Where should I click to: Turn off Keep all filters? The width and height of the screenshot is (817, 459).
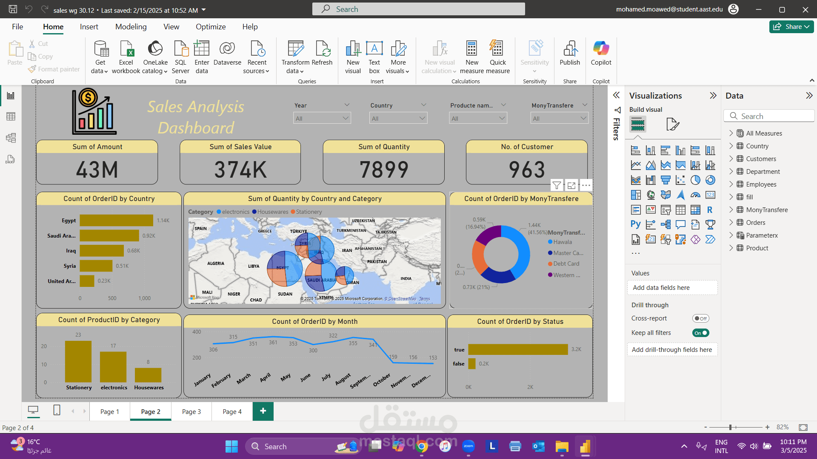(700, 333)
